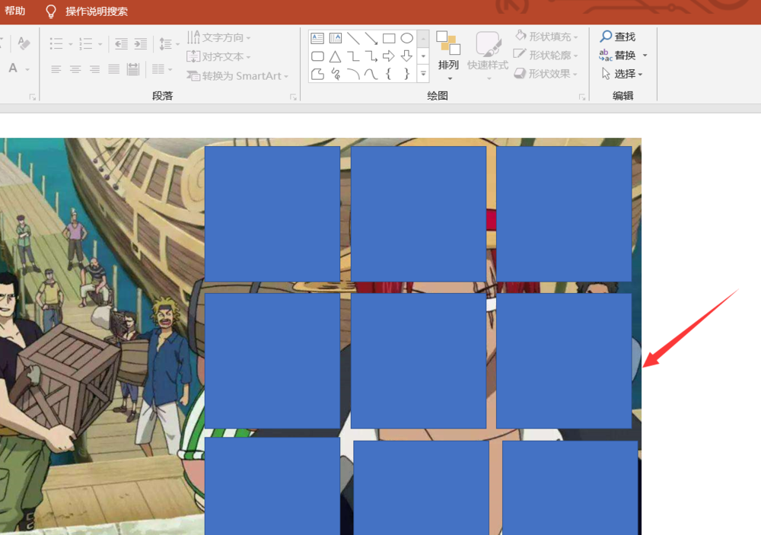
Task: Toggle justified text alignment
Action: (x=113, y=70)
